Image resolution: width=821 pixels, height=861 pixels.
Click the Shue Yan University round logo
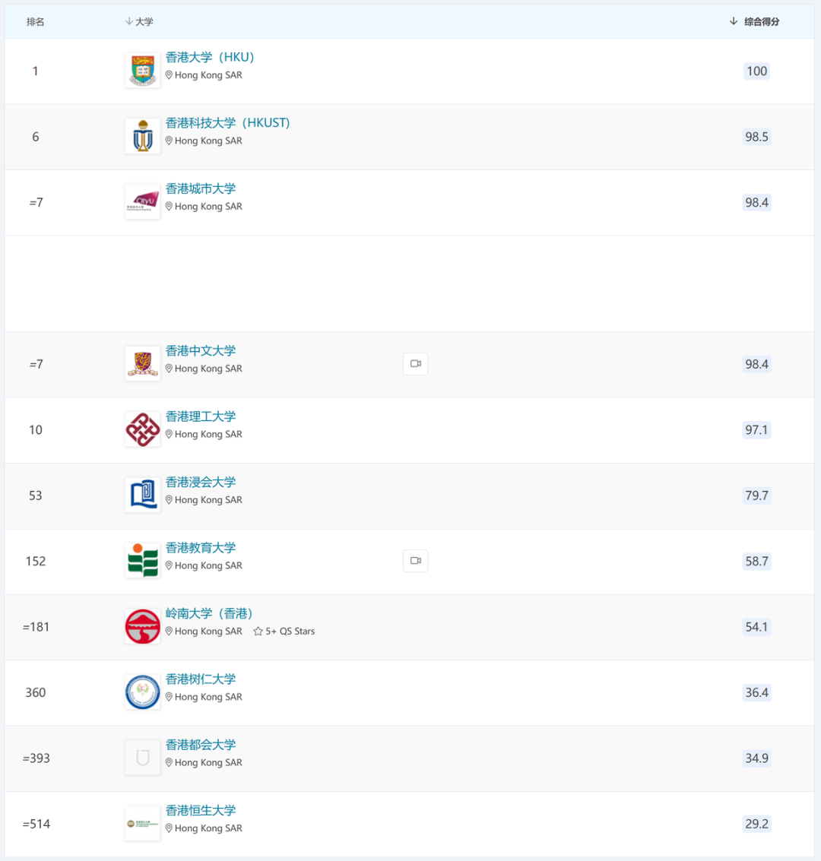pos(142,692)
